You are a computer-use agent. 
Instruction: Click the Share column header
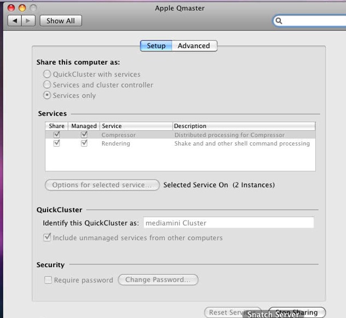[x=57, y=126]
